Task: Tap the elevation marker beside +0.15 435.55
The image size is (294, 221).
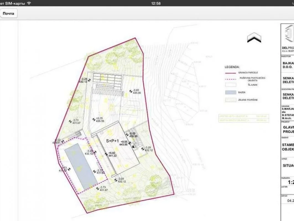Action: point(94,120)
